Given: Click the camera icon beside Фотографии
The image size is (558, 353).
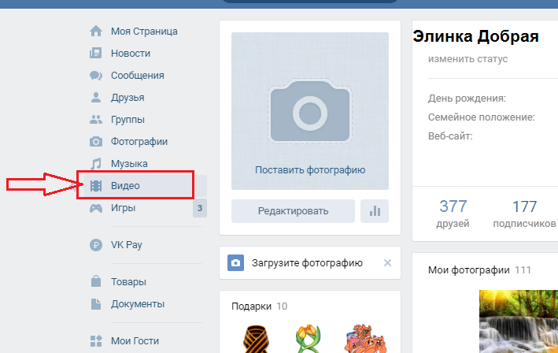Looking at the screenshot, I should click(x=96, y=141).
